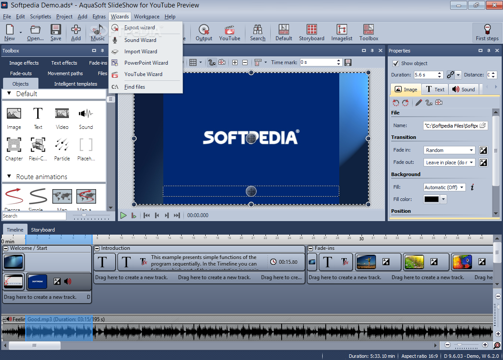Click the save time mark icon
This screenshot has width=503, height=360.
point(348,62)
